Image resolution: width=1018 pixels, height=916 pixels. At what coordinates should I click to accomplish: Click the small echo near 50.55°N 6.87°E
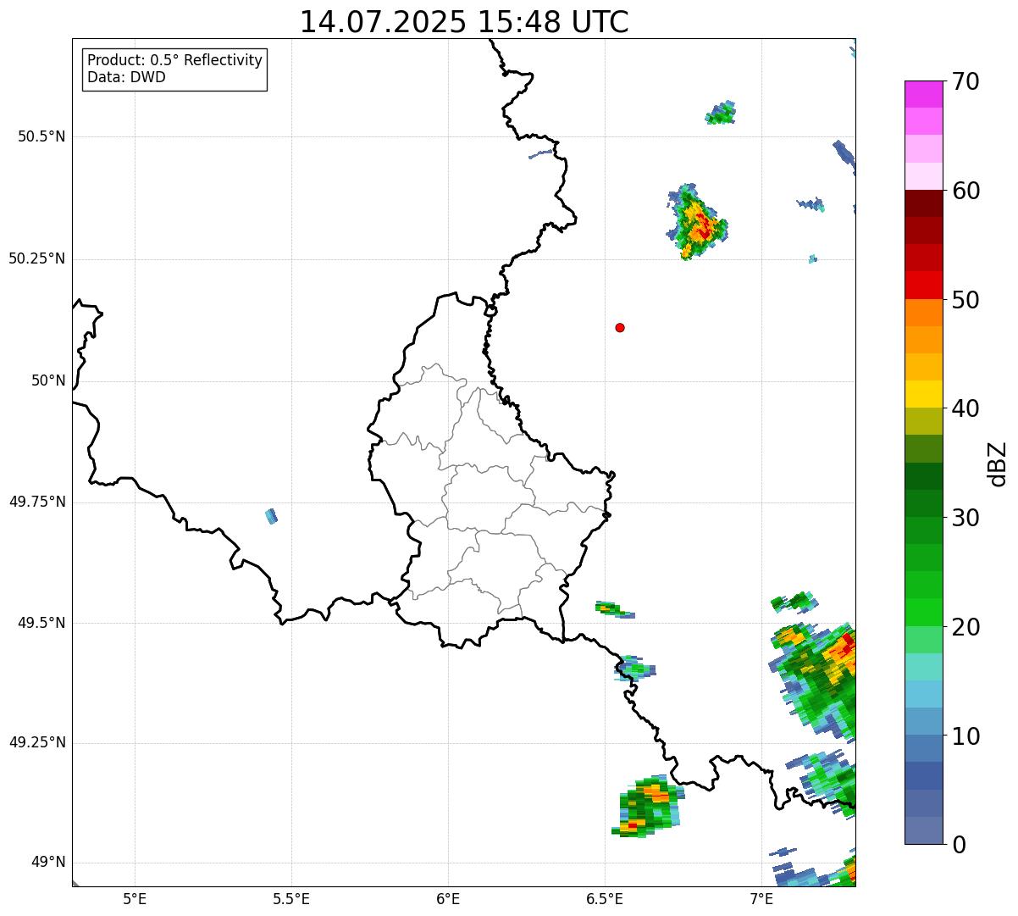pos(721,113)
